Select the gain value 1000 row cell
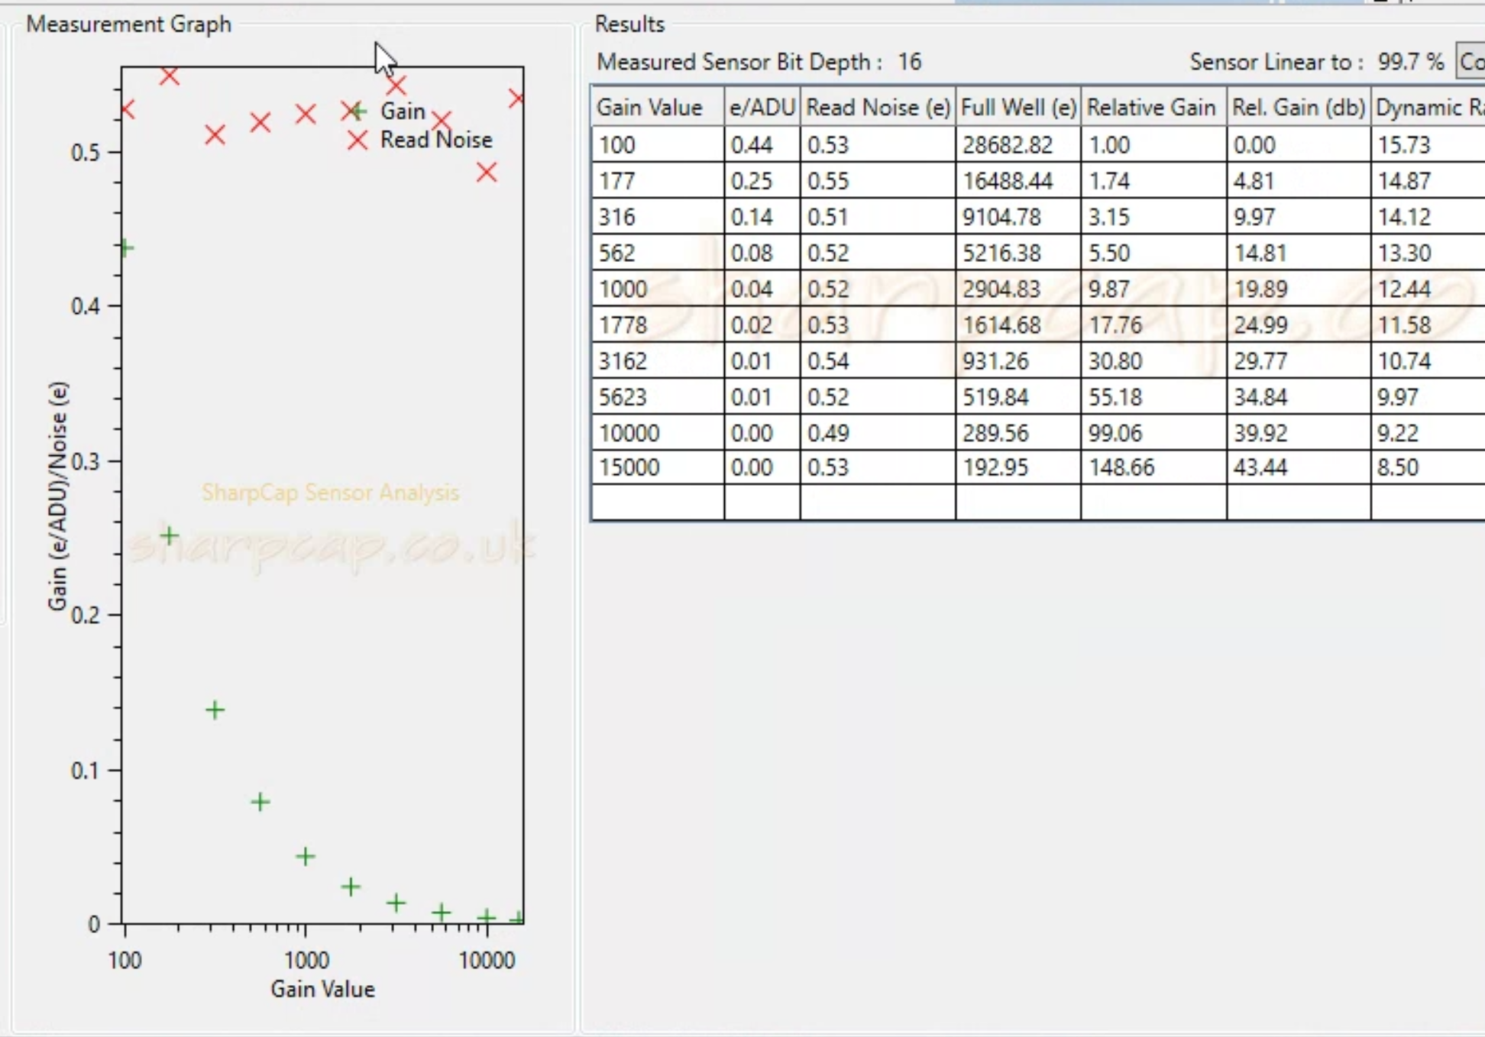This screenshot has height=1037, width=1485. click(658, 289)
